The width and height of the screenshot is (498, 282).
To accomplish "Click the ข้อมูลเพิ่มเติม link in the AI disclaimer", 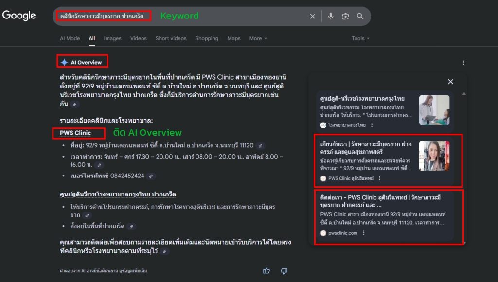I will [133, 271].
